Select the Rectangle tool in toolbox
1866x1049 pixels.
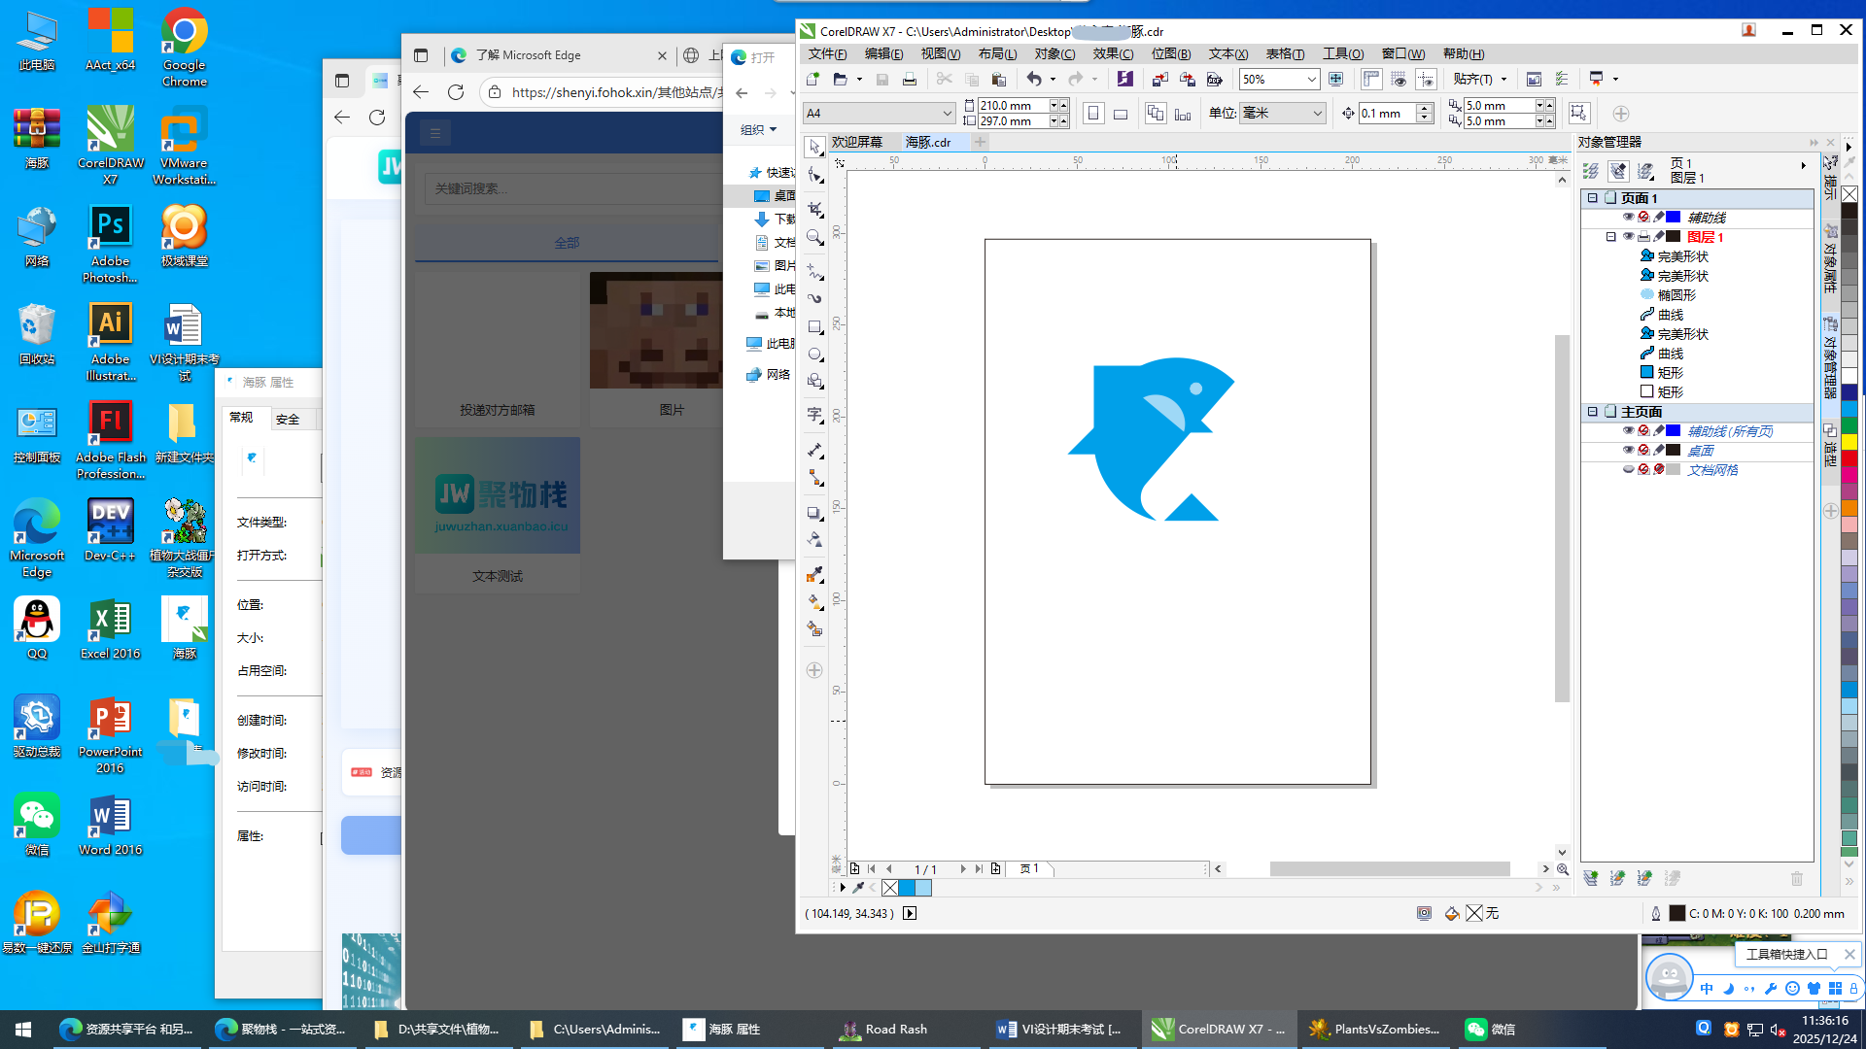[814, 327]
